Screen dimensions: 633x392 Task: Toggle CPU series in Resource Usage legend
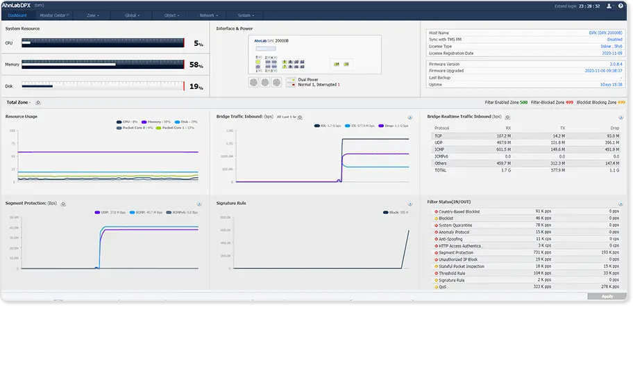[127, 122]
